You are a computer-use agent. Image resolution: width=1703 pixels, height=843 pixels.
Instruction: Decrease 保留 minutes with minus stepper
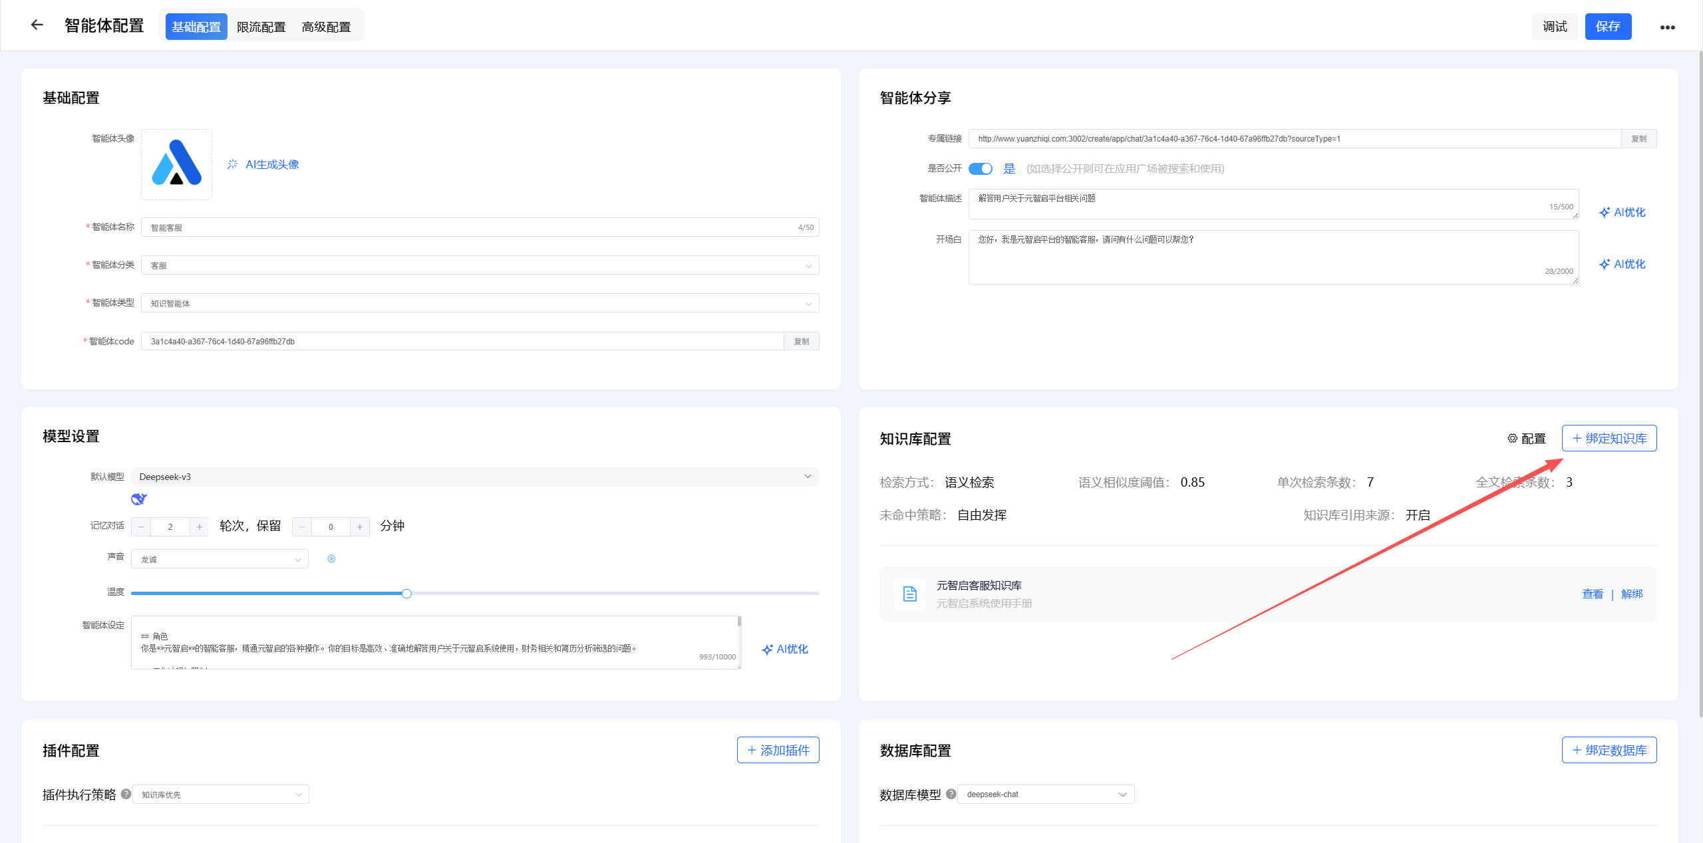point(302,527)
